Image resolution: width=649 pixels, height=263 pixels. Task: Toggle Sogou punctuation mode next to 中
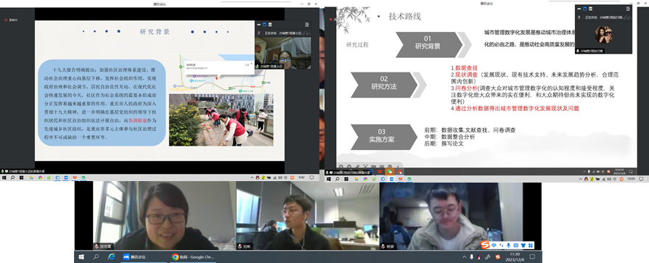click(501, 245)
